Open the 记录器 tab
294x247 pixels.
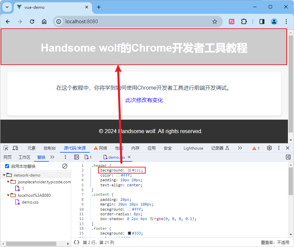[x=220, y=148]
